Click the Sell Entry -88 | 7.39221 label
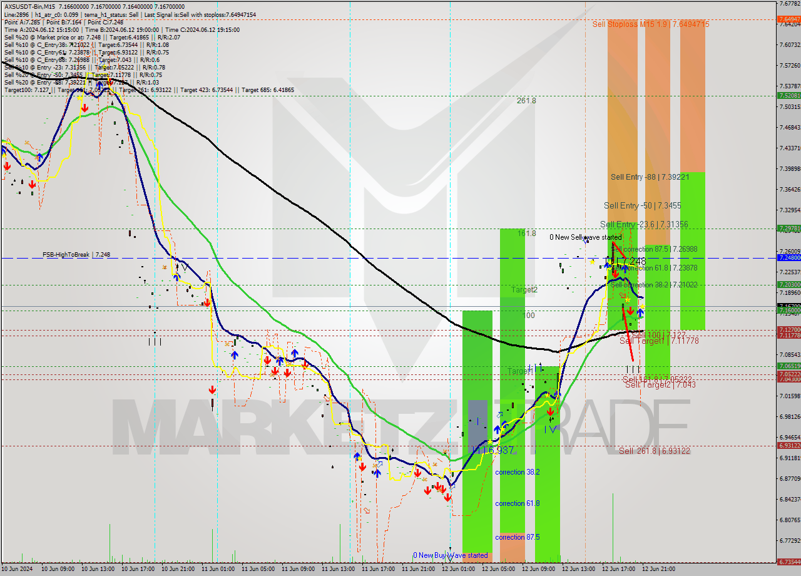The image size is (801, 576). click(x=650, y=177)
